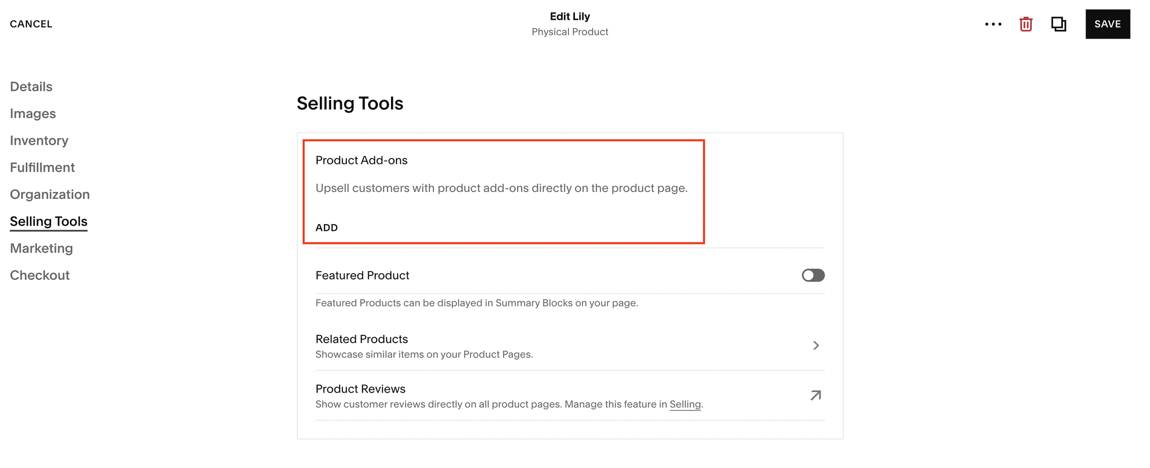Click 'Showcase similar items on your Product Pages'
This screenshot has width=1150, height=468.
pos(424,355)
